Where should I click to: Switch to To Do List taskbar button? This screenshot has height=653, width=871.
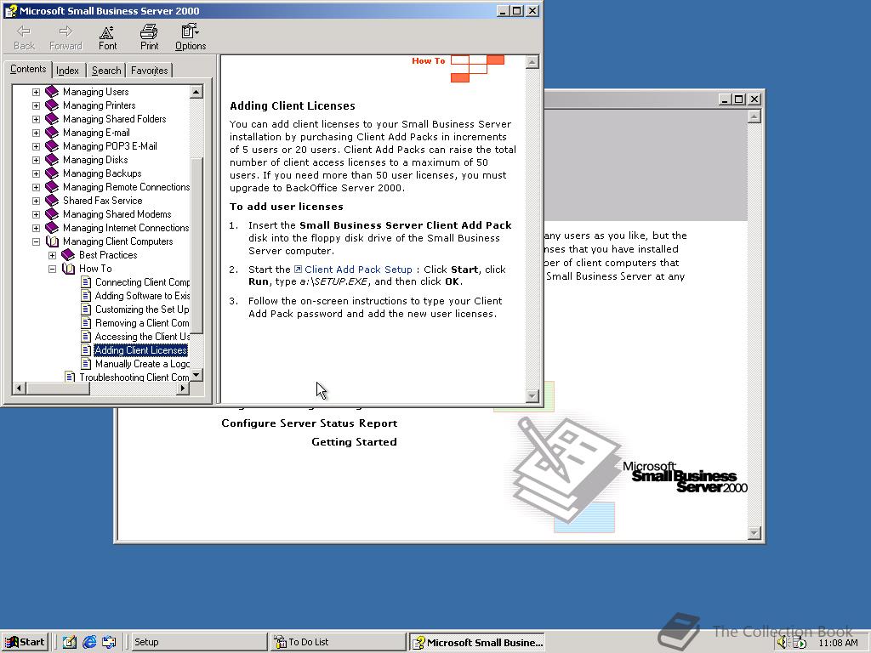(x=339, y=642)
